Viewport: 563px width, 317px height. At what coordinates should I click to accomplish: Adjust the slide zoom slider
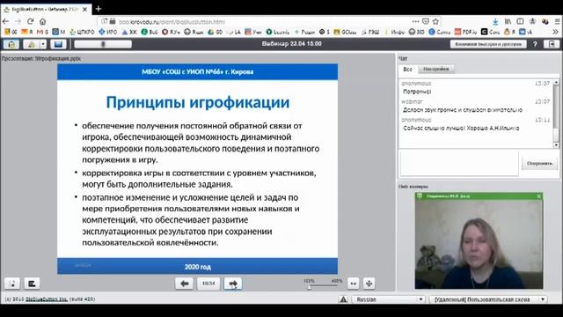coord(310,286)
